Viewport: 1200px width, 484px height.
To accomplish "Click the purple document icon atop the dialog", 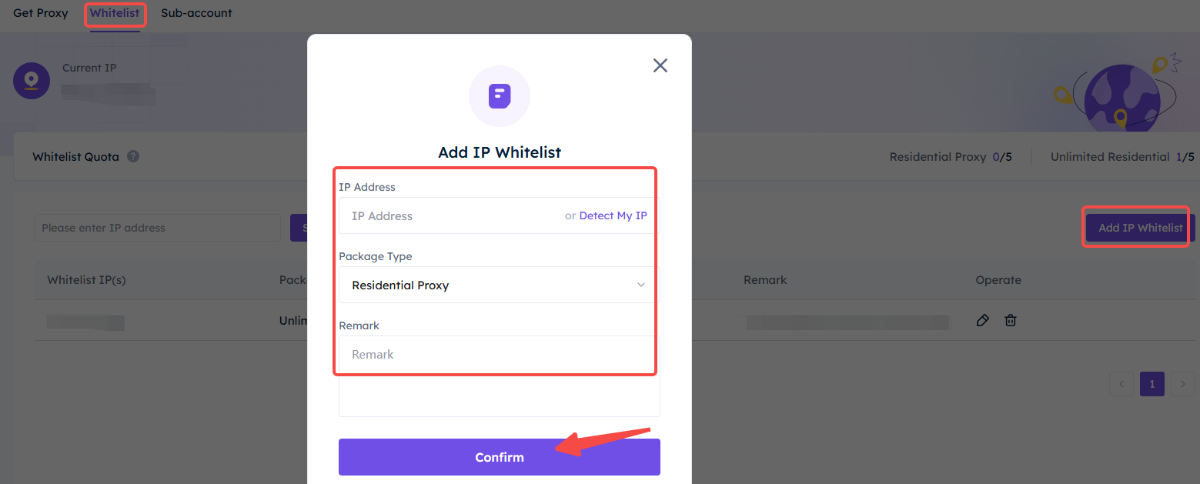I will [x=500, y=96].
